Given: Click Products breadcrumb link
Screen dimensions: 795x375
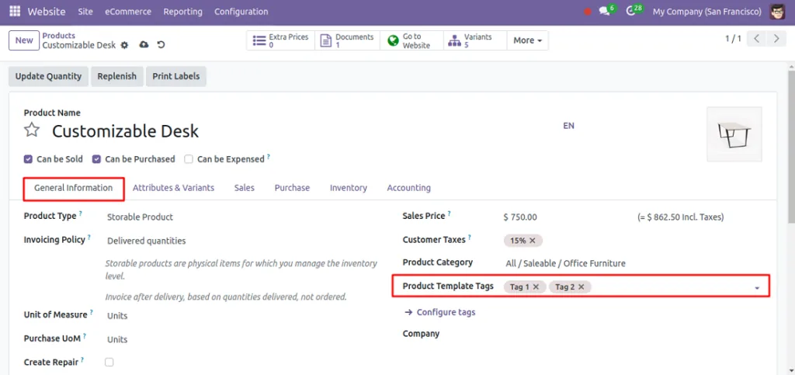Looking at the screenshot, I should [x=59, y=36].
